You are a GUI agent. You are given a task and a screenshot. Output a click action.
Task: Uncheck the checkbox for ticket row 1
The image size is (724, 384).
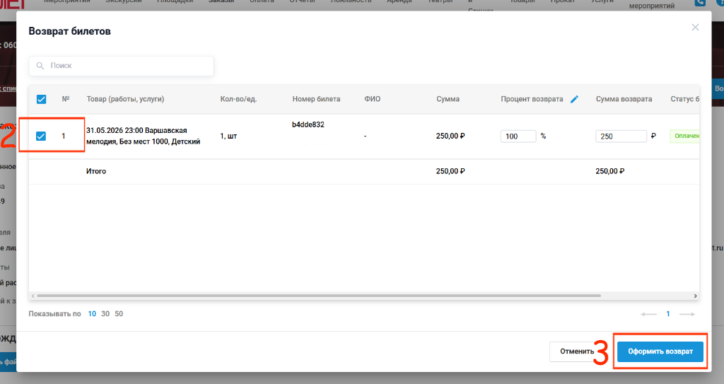[x=41, y=136]
